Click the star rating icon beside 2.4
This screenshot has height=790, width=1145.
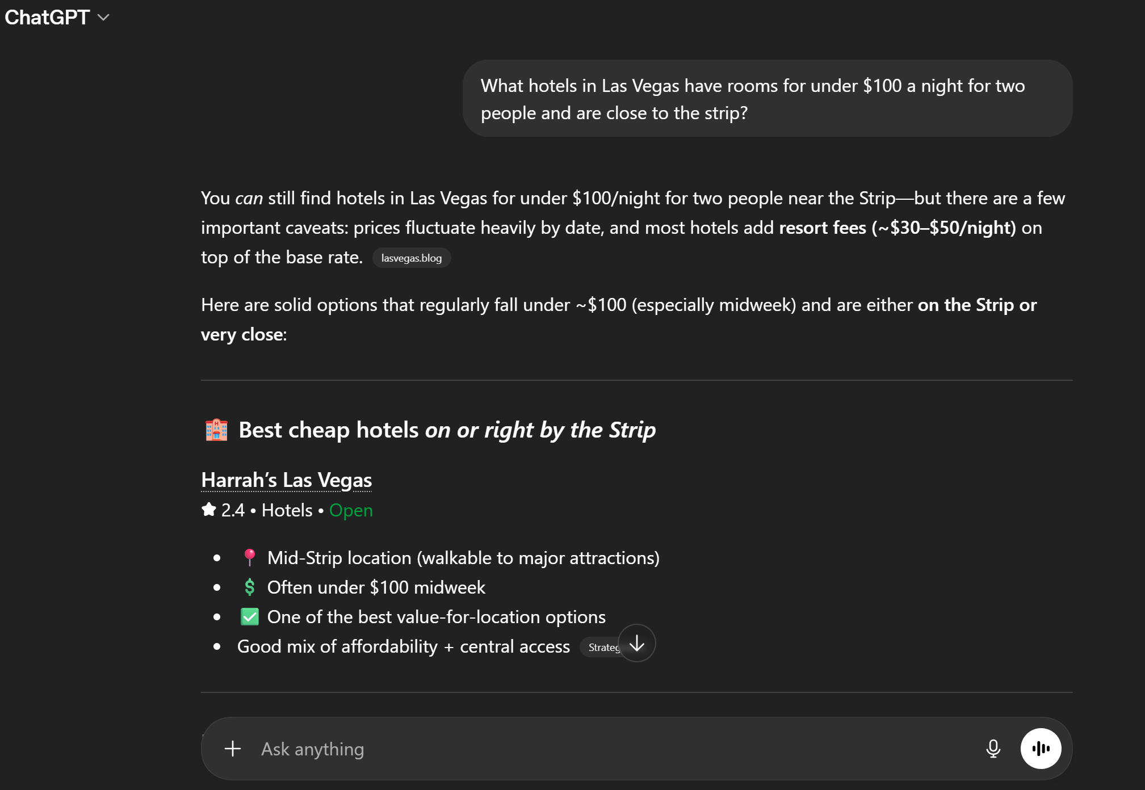[x=208, y=510]
